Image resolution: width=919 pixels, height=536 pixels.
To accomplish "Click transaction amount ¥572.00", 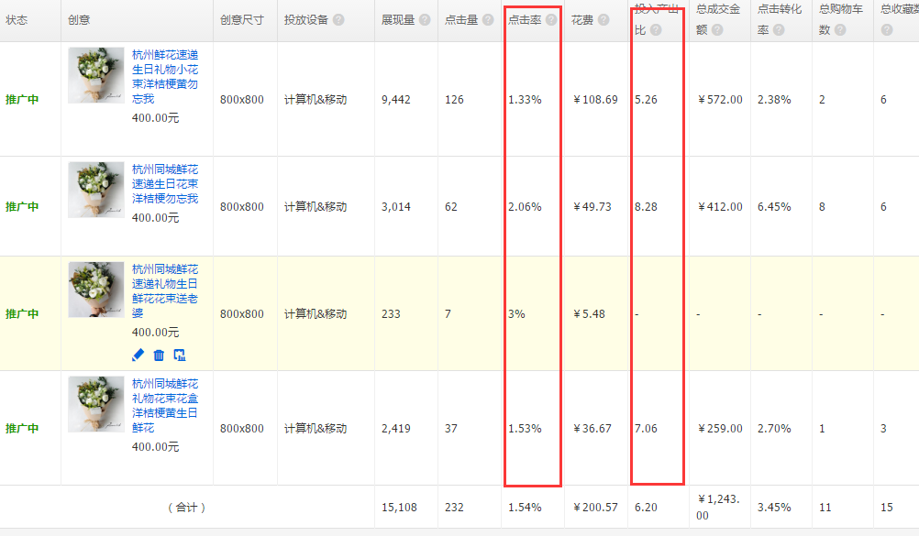I will [720, 100].
